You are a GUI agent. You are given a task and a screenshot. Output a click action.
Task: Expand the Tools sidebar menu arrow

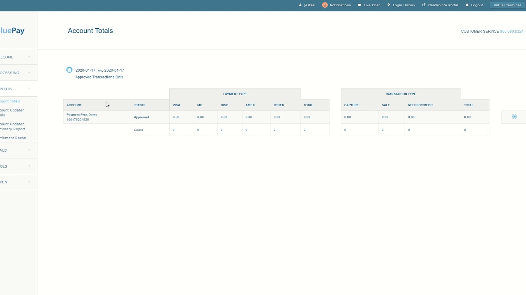click(x=29, y=166)
